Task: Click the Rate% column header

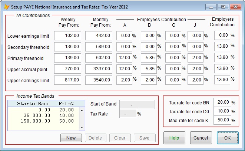Action: click(66, 104)
